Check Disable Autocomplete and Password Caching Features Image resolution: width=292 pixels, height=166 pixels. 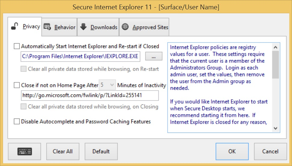click(17, 121)
